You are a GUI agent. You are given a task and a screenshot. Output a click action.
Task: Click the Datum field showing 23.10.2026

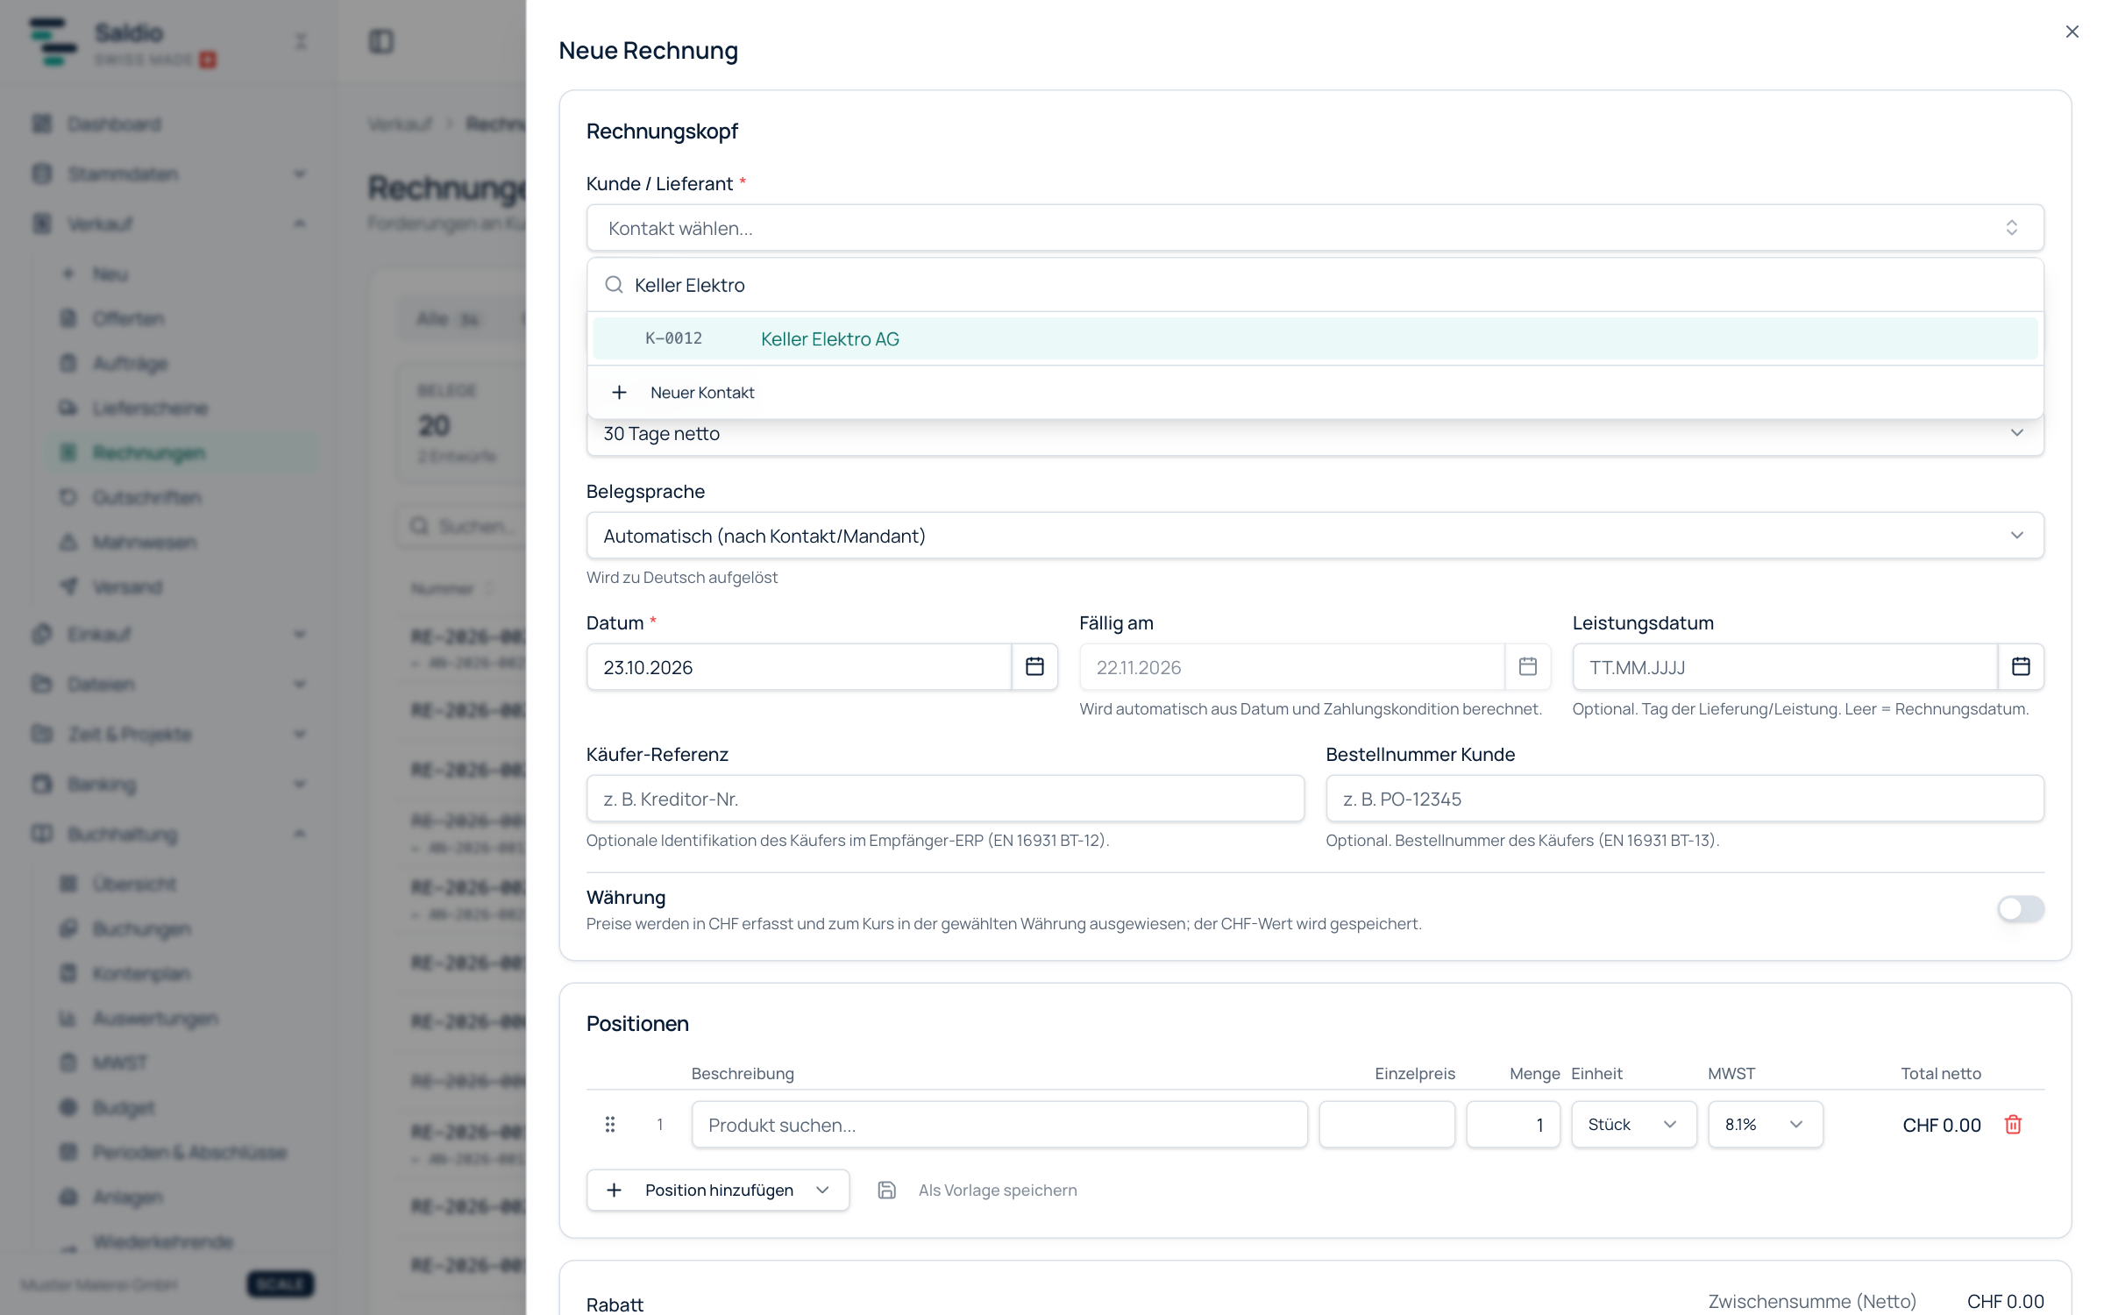(799, 667)
